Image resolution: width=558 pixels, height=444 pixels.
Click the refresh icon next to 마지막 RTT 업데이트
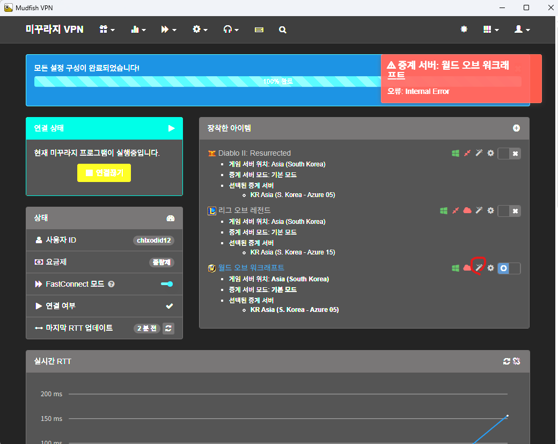[168, 329]
